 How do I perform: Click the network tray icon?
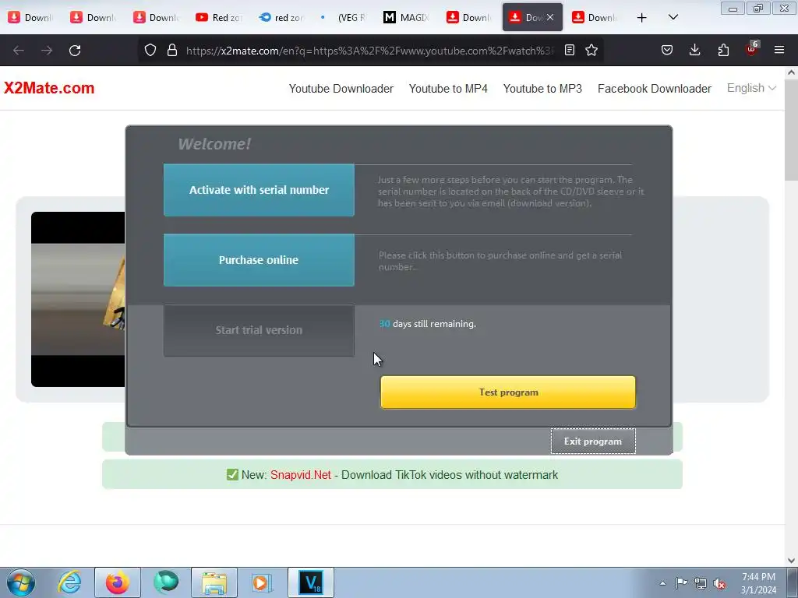coord(701,583)
